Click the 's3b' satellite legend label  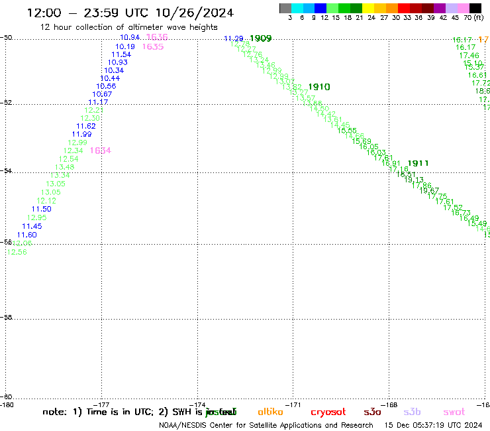point(412,412)
